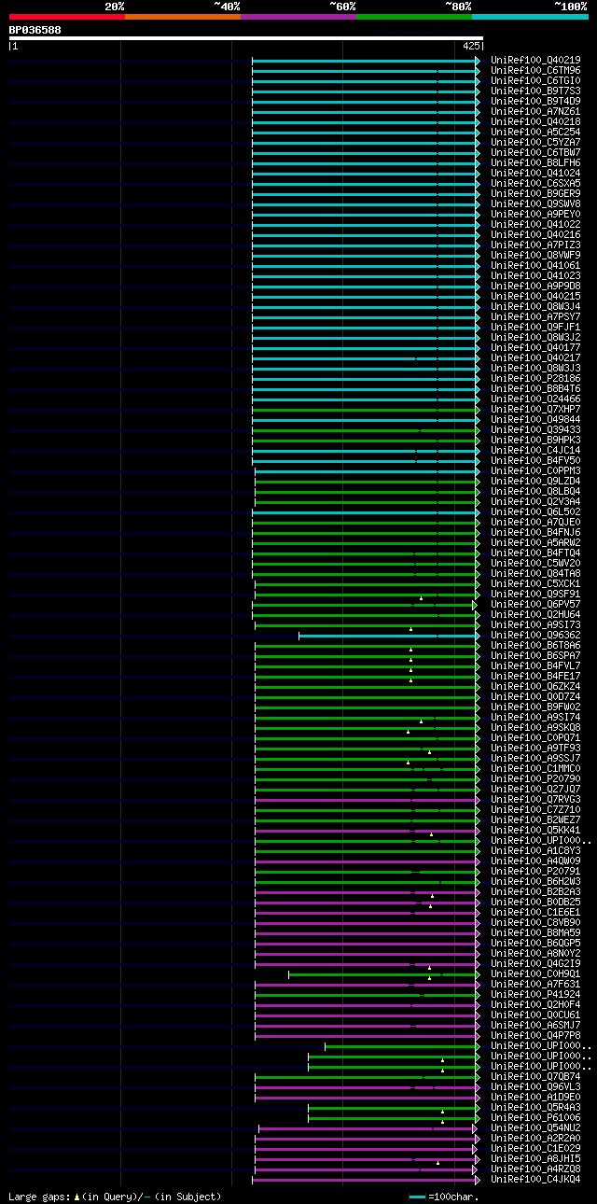Open hit UniRef100_A7NZ61

click(x=535, y=112)
